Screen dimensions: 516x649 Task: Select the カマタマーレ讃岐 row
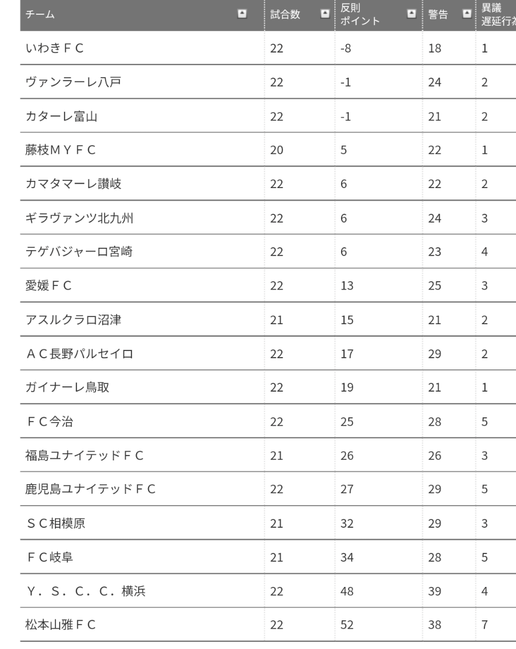point(268,184)
